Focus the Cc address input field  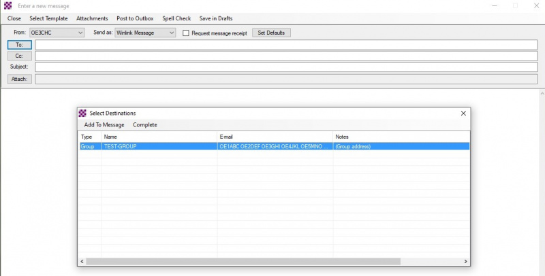(x=286, y=56)
